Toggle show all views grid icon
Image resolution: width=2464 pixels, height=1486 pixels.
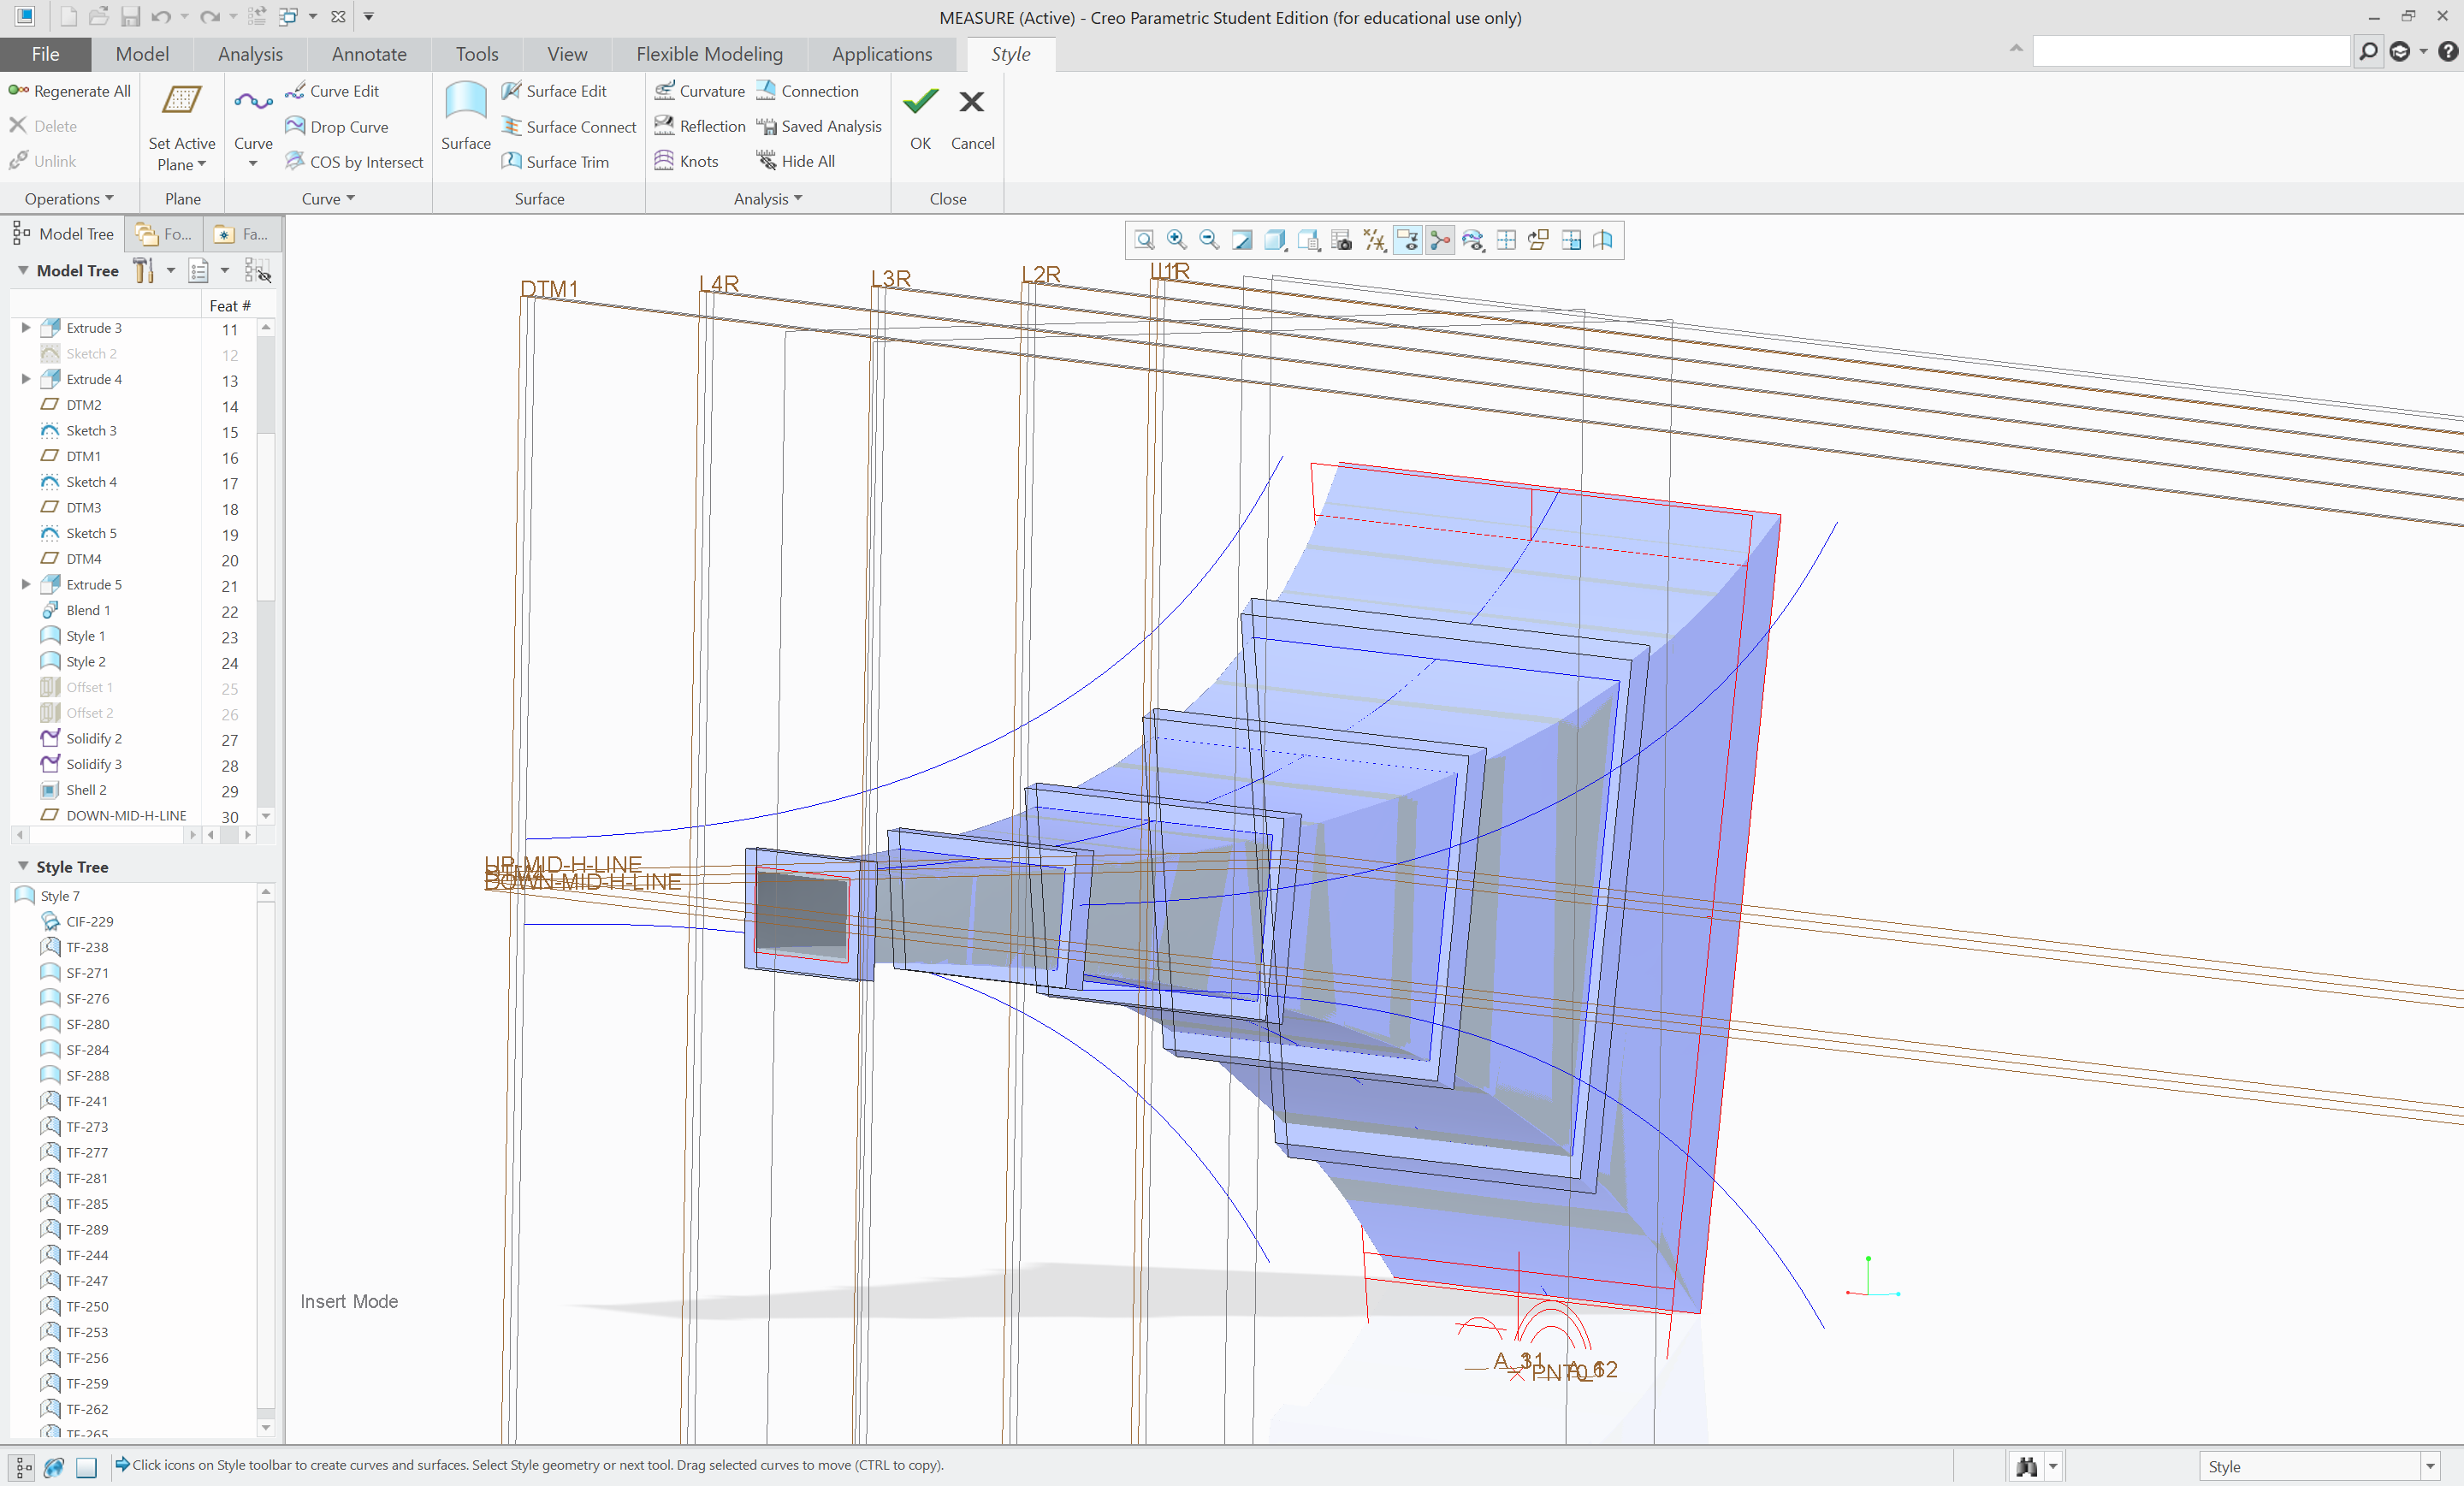pos(1506,240)
